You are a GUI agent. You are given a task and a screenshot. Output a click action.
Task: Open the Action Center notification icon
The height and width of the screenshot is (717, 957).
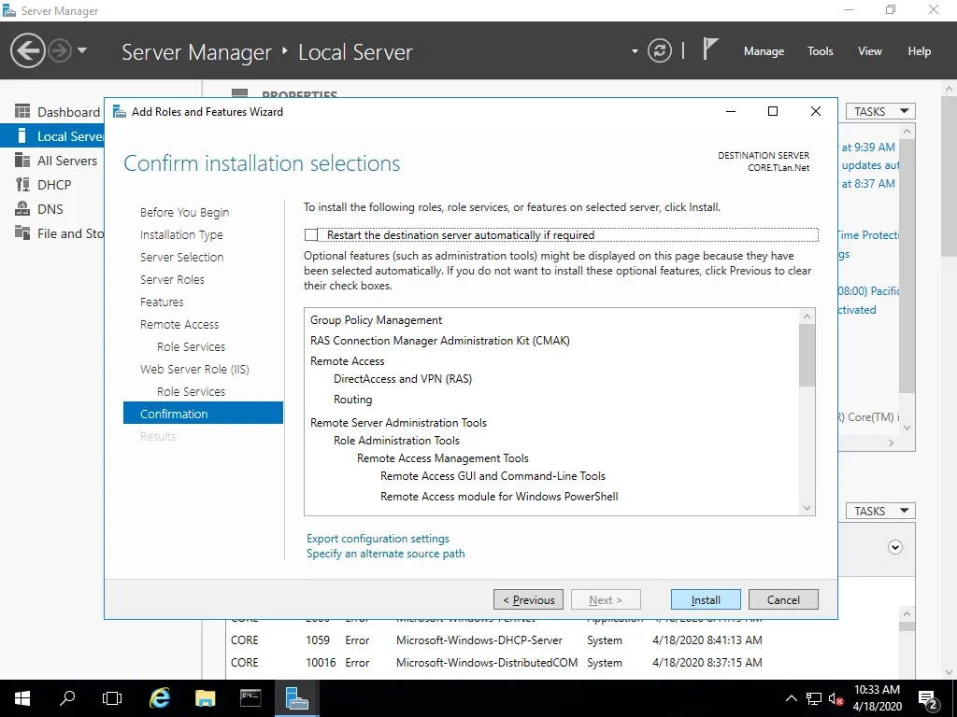928,699
